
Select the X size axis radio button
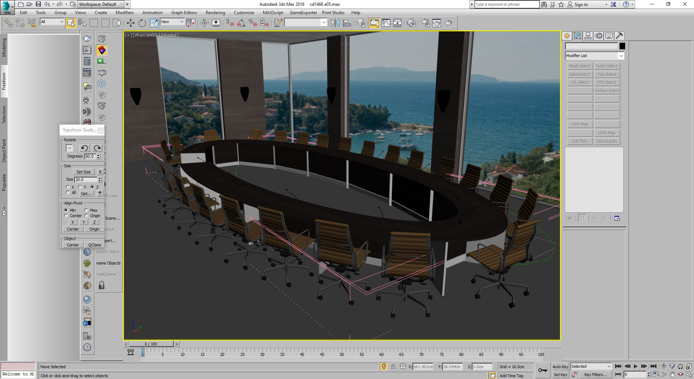pyautogui.click(x=68, y=187)
